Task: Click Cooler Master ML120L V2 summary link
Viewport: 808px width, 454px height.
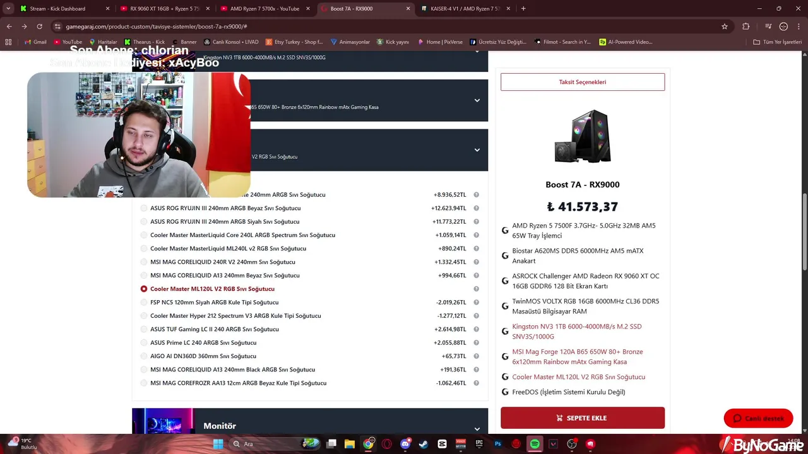Action: tap(579, 377)
